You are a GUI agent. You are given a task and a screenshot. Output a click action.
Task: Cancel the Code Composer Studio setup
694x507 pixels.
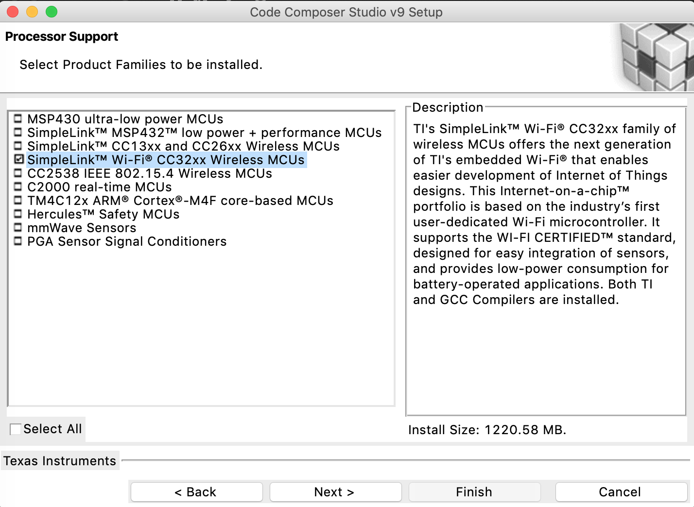tap(621, 492)
